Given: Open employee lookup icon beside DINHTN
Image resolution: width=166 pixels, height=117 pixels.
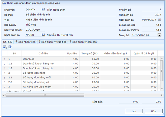Looking at the screenshot, I should [x=43, y=10].
